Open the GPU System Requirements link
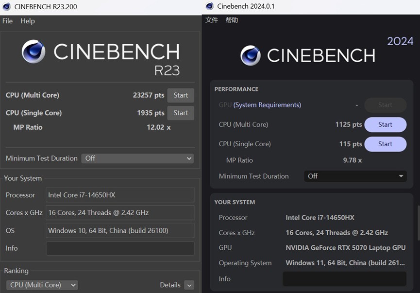 click(267, 105)
